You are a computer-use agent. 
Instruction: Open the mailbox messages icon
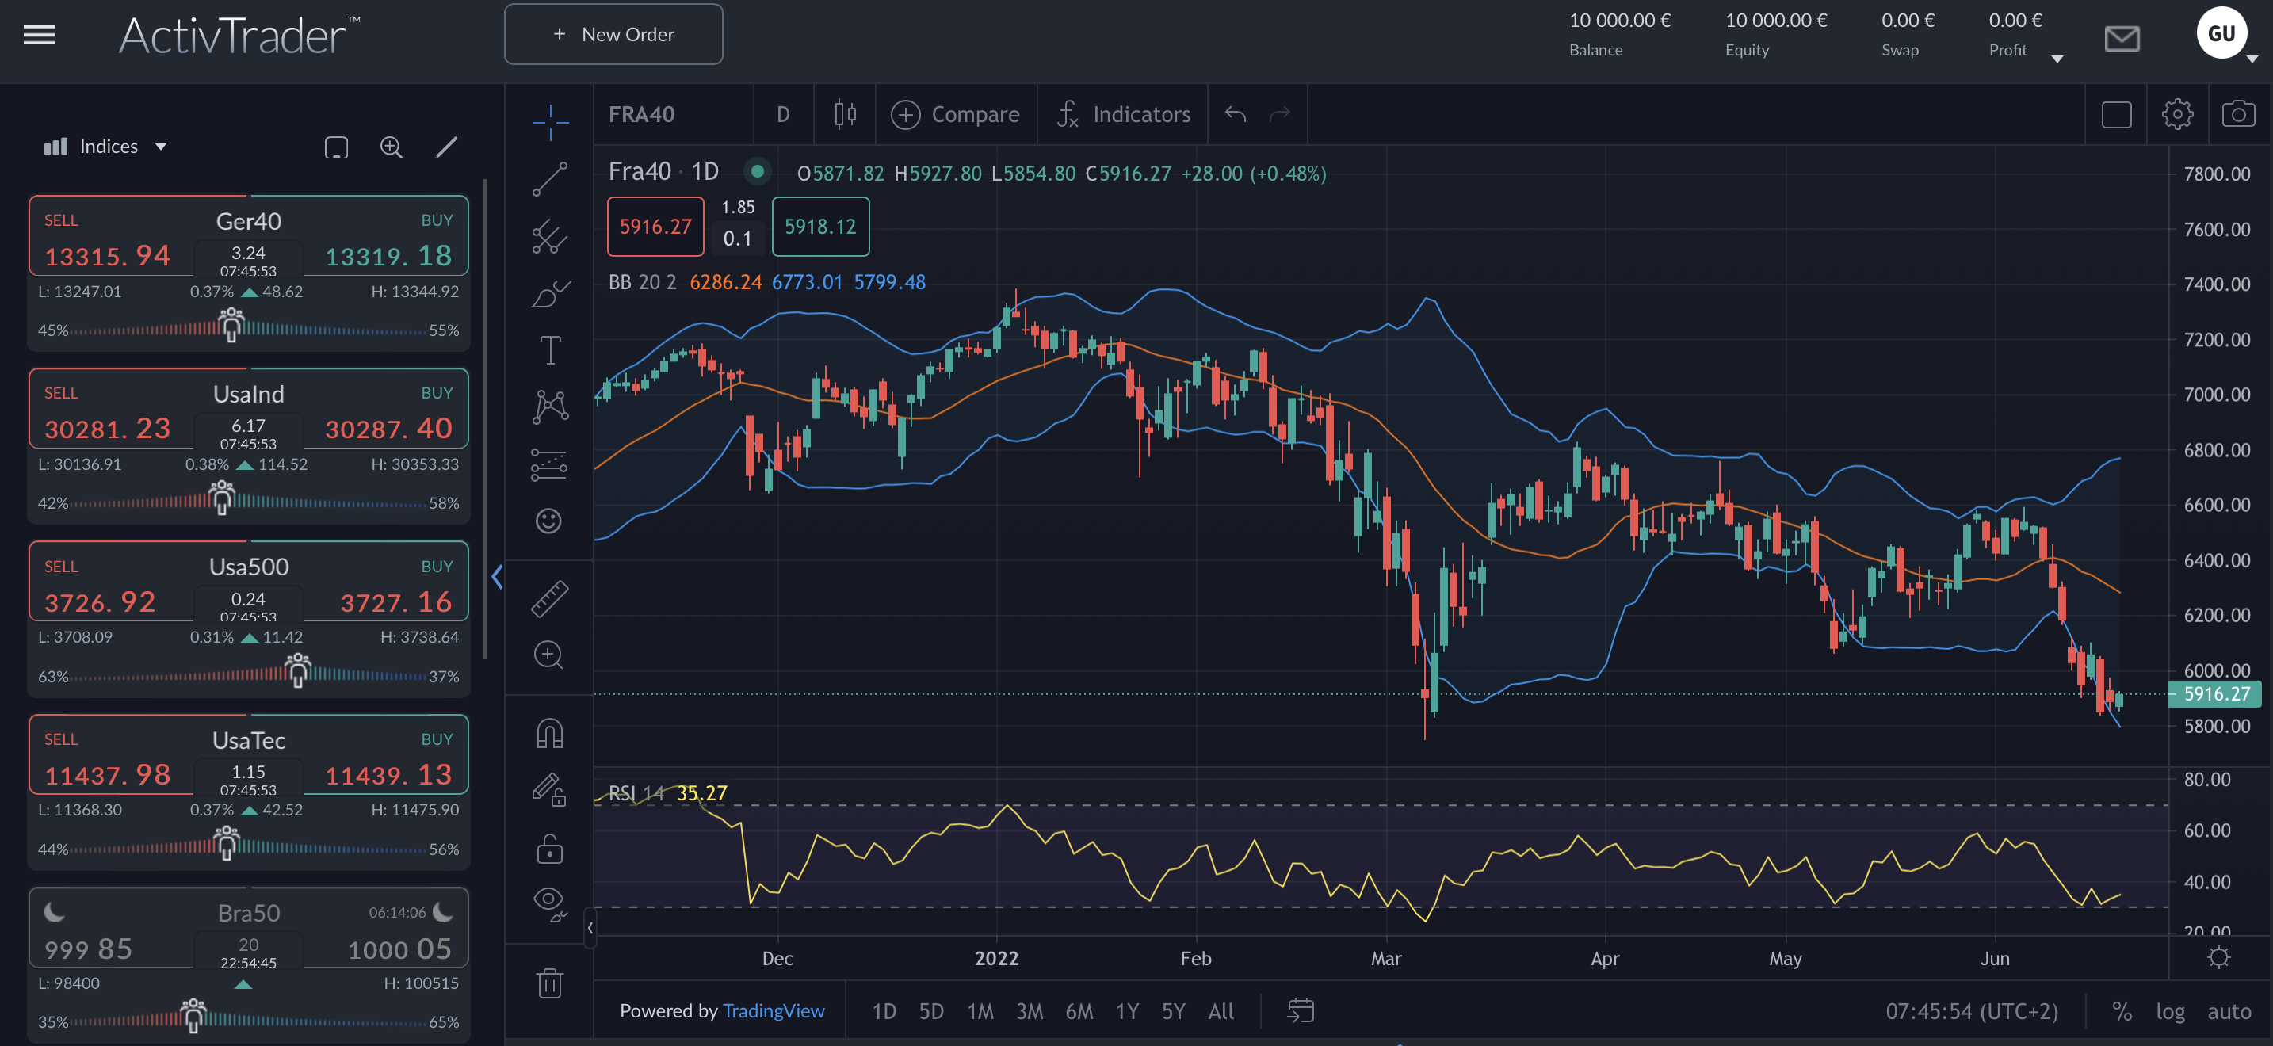coord(2122,39)
